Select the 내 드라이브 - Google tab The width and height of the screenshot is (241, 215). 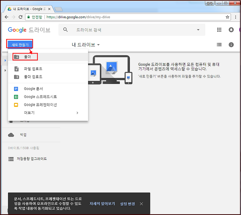pyautogui.click(x=29, y=9)
